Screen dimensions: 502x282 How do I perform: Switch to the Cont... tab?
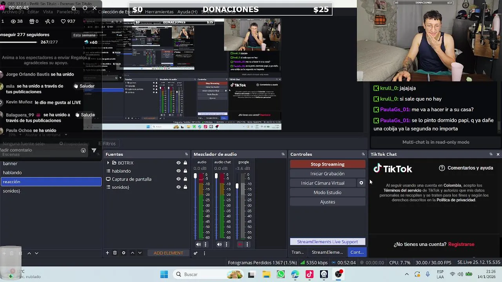357,252
